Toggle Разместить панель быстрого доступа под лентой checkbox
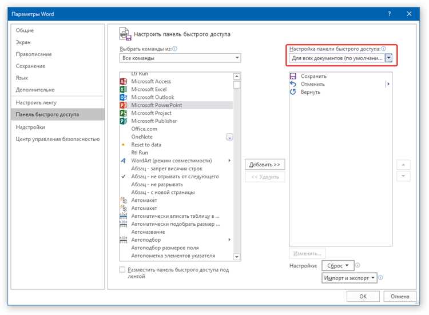The image size is (429, 315). coord(122,270)
